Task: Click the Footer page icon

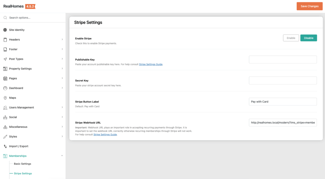Action: pyautogui.click(x=5, y=50)
